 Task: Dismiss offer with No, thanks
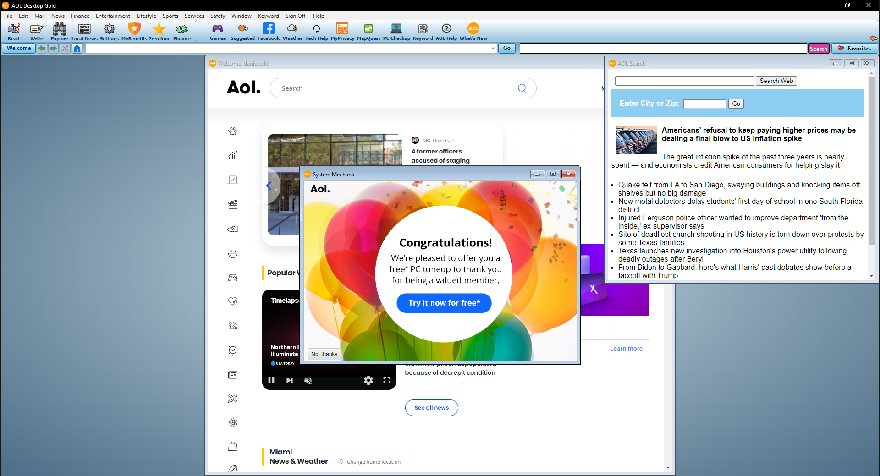[x=324, y=354]
